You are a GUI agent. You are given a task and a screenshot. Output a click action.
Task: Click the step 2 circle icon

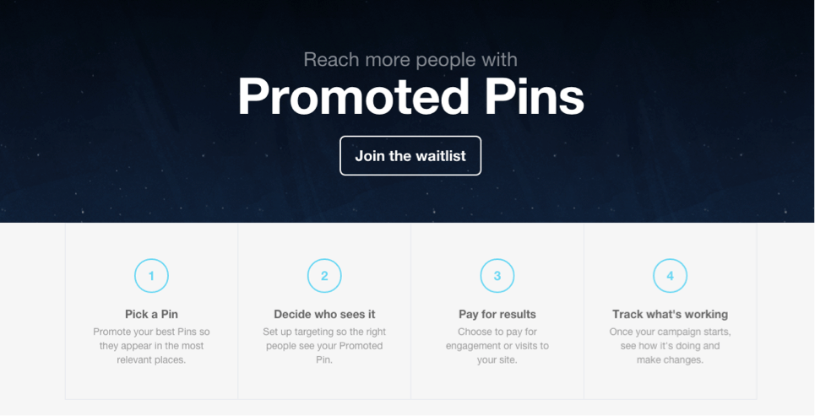[324, 276]
